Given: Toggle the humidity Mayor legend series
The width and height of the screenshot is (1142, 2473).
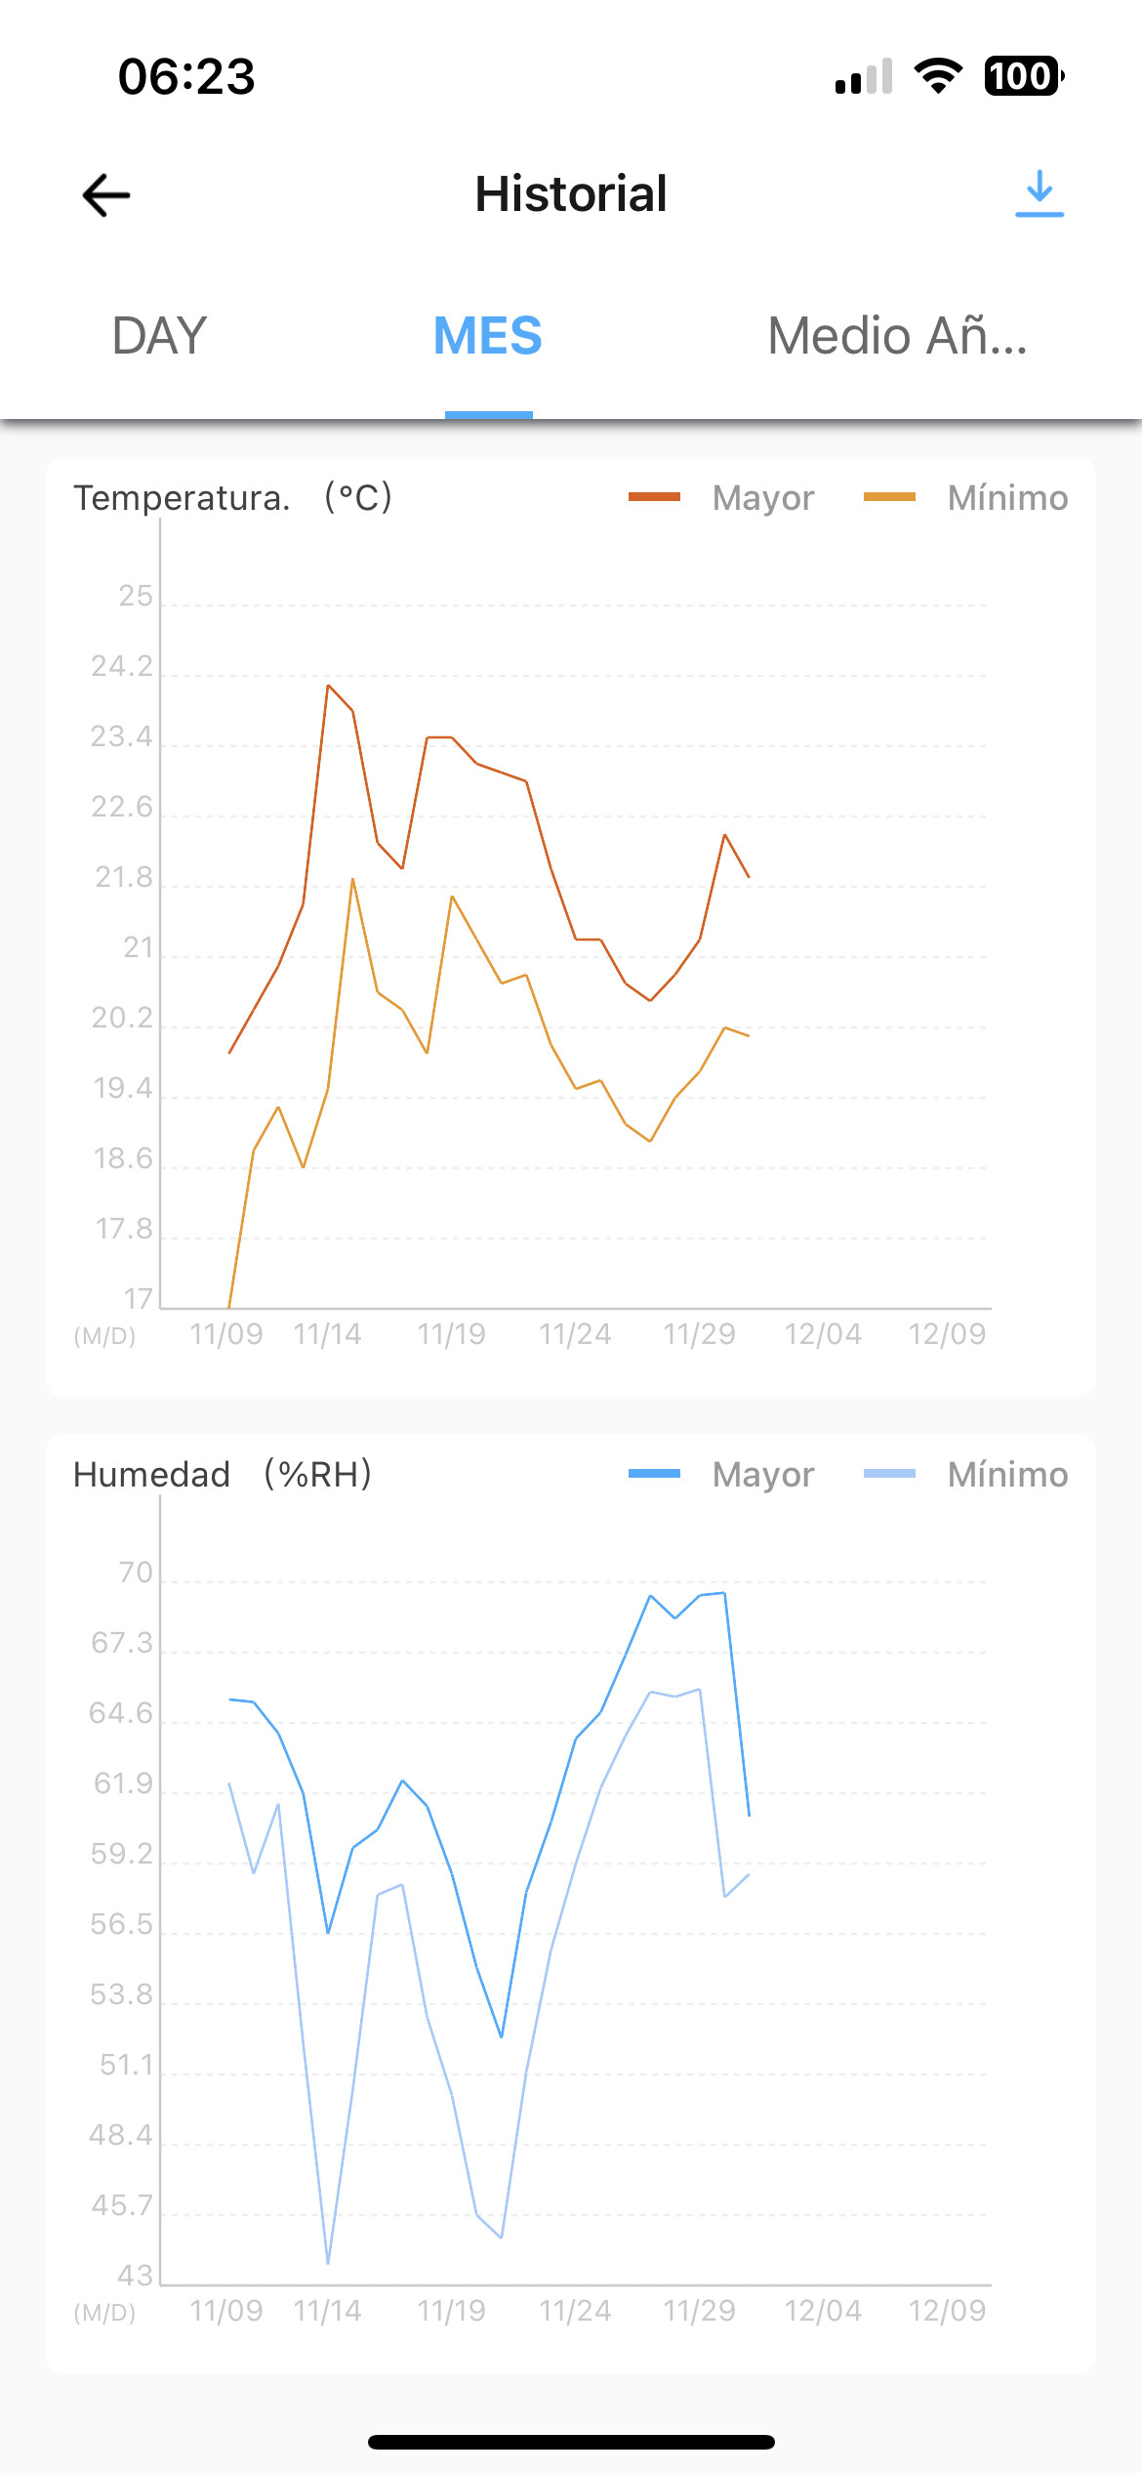Looking at the screenshot, I should point(721,1474).
